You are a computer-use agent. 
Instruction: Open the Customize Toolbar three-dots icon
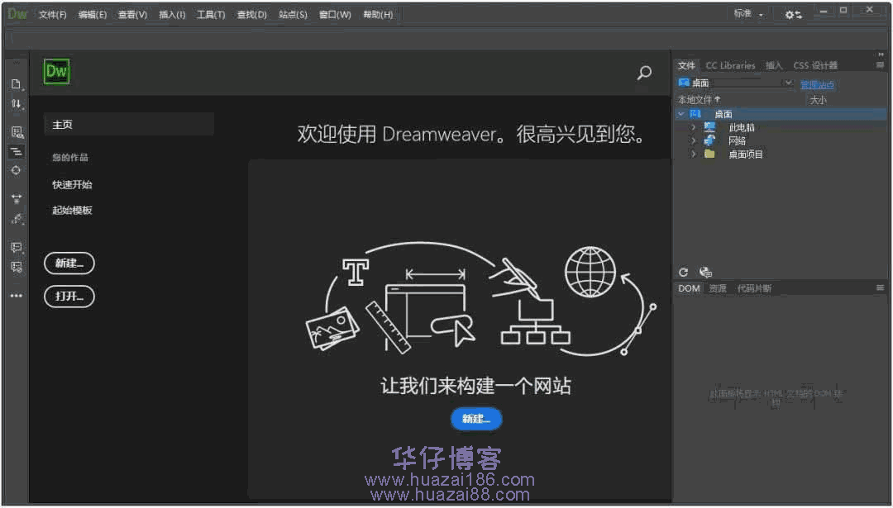pos(16,296)
